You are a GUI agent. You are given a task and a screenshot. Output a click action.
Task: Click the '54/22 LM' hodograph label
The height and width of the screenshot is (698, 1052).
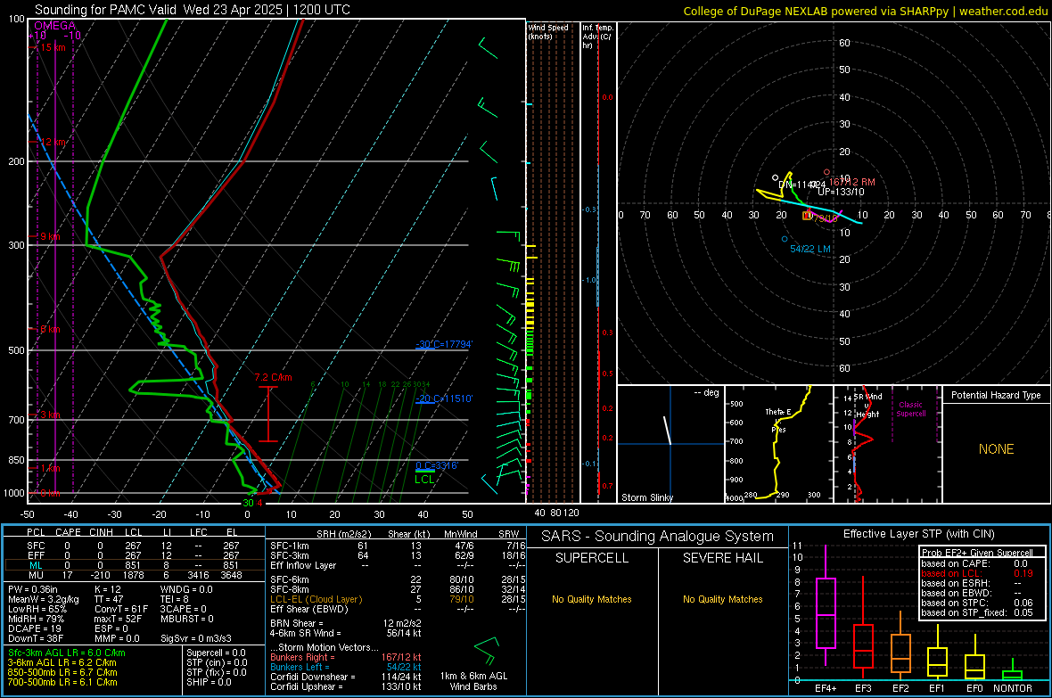[x=810, y=249]
